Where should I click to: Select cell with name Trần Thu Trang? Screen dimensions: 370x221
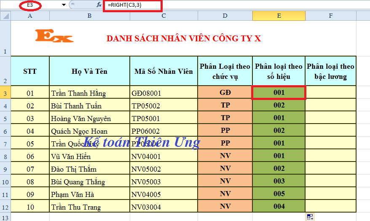click(x=89, y=206)
